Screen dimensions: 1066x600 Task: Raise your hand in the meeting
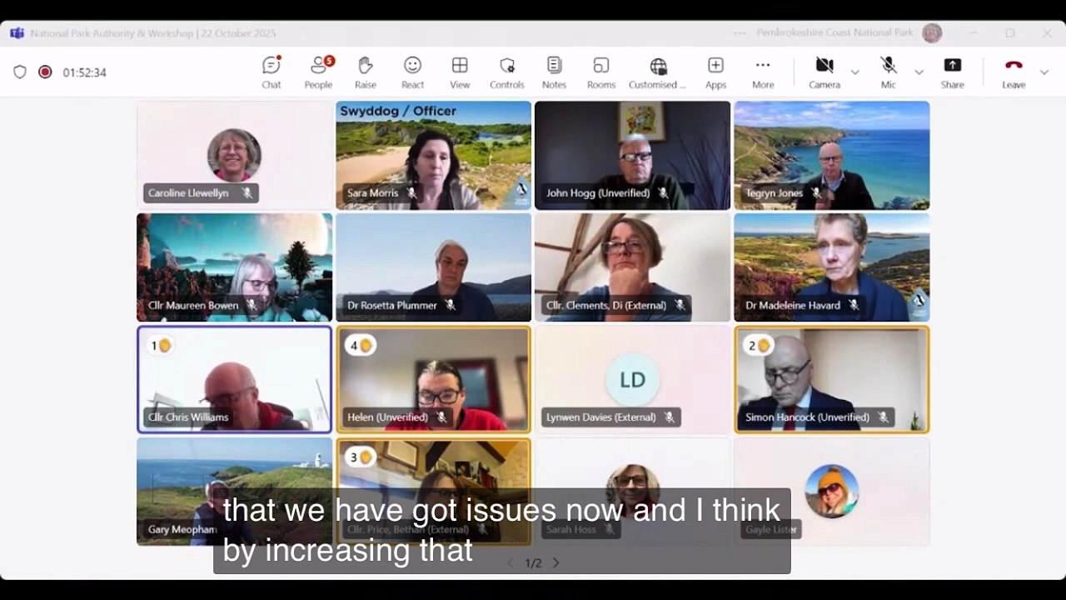pos(365,72)
